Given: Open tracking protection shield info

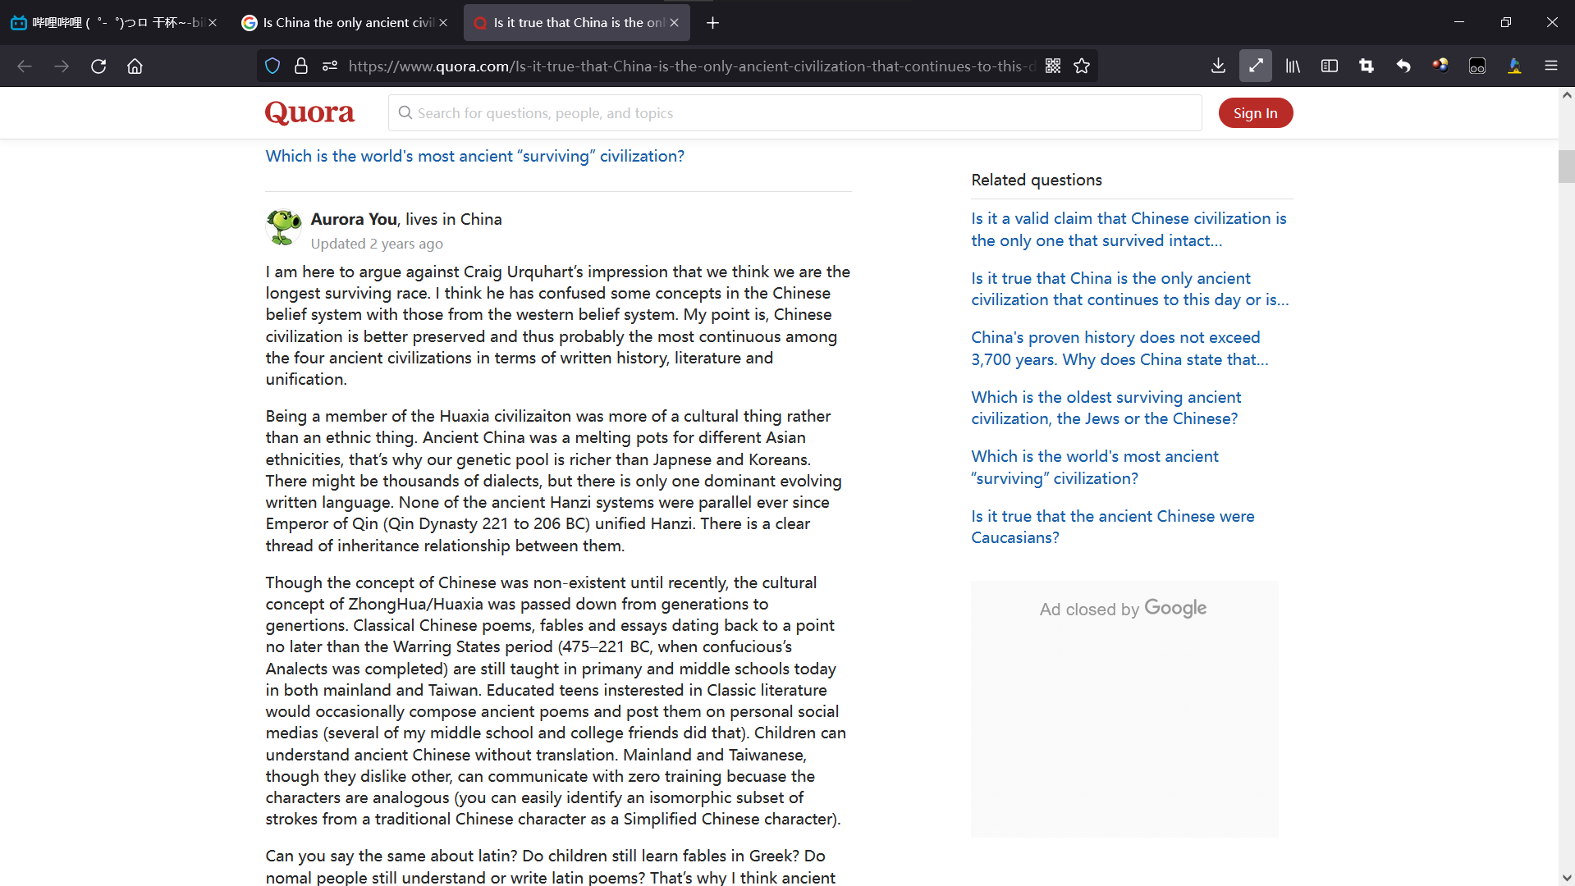Looking at the screenshot, I should point(273,66).
